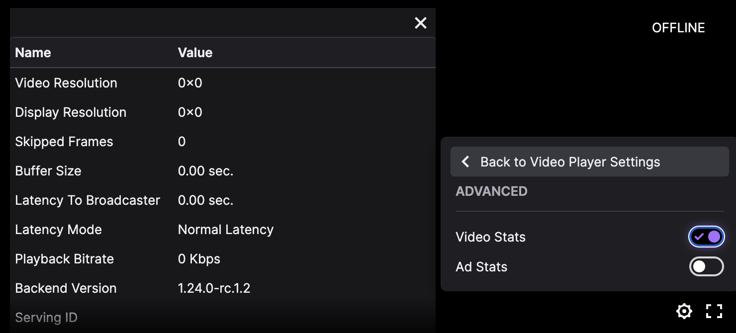Select the Backend Version value 1.24.0-rc.1.2
Viewport: 736px width, 333px height.
click(x=214, y=288)
